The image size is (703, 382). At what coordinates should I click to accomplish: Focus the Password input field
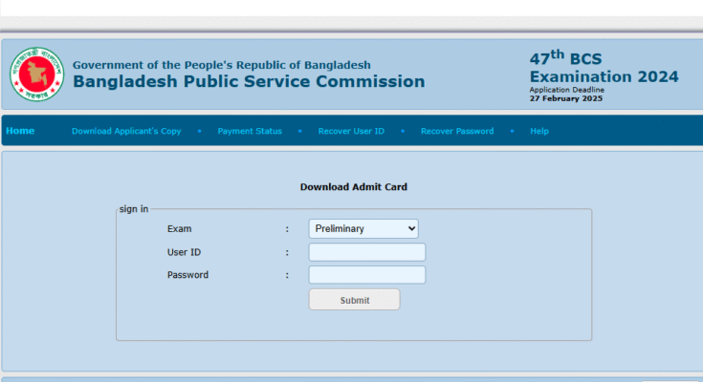367,275
